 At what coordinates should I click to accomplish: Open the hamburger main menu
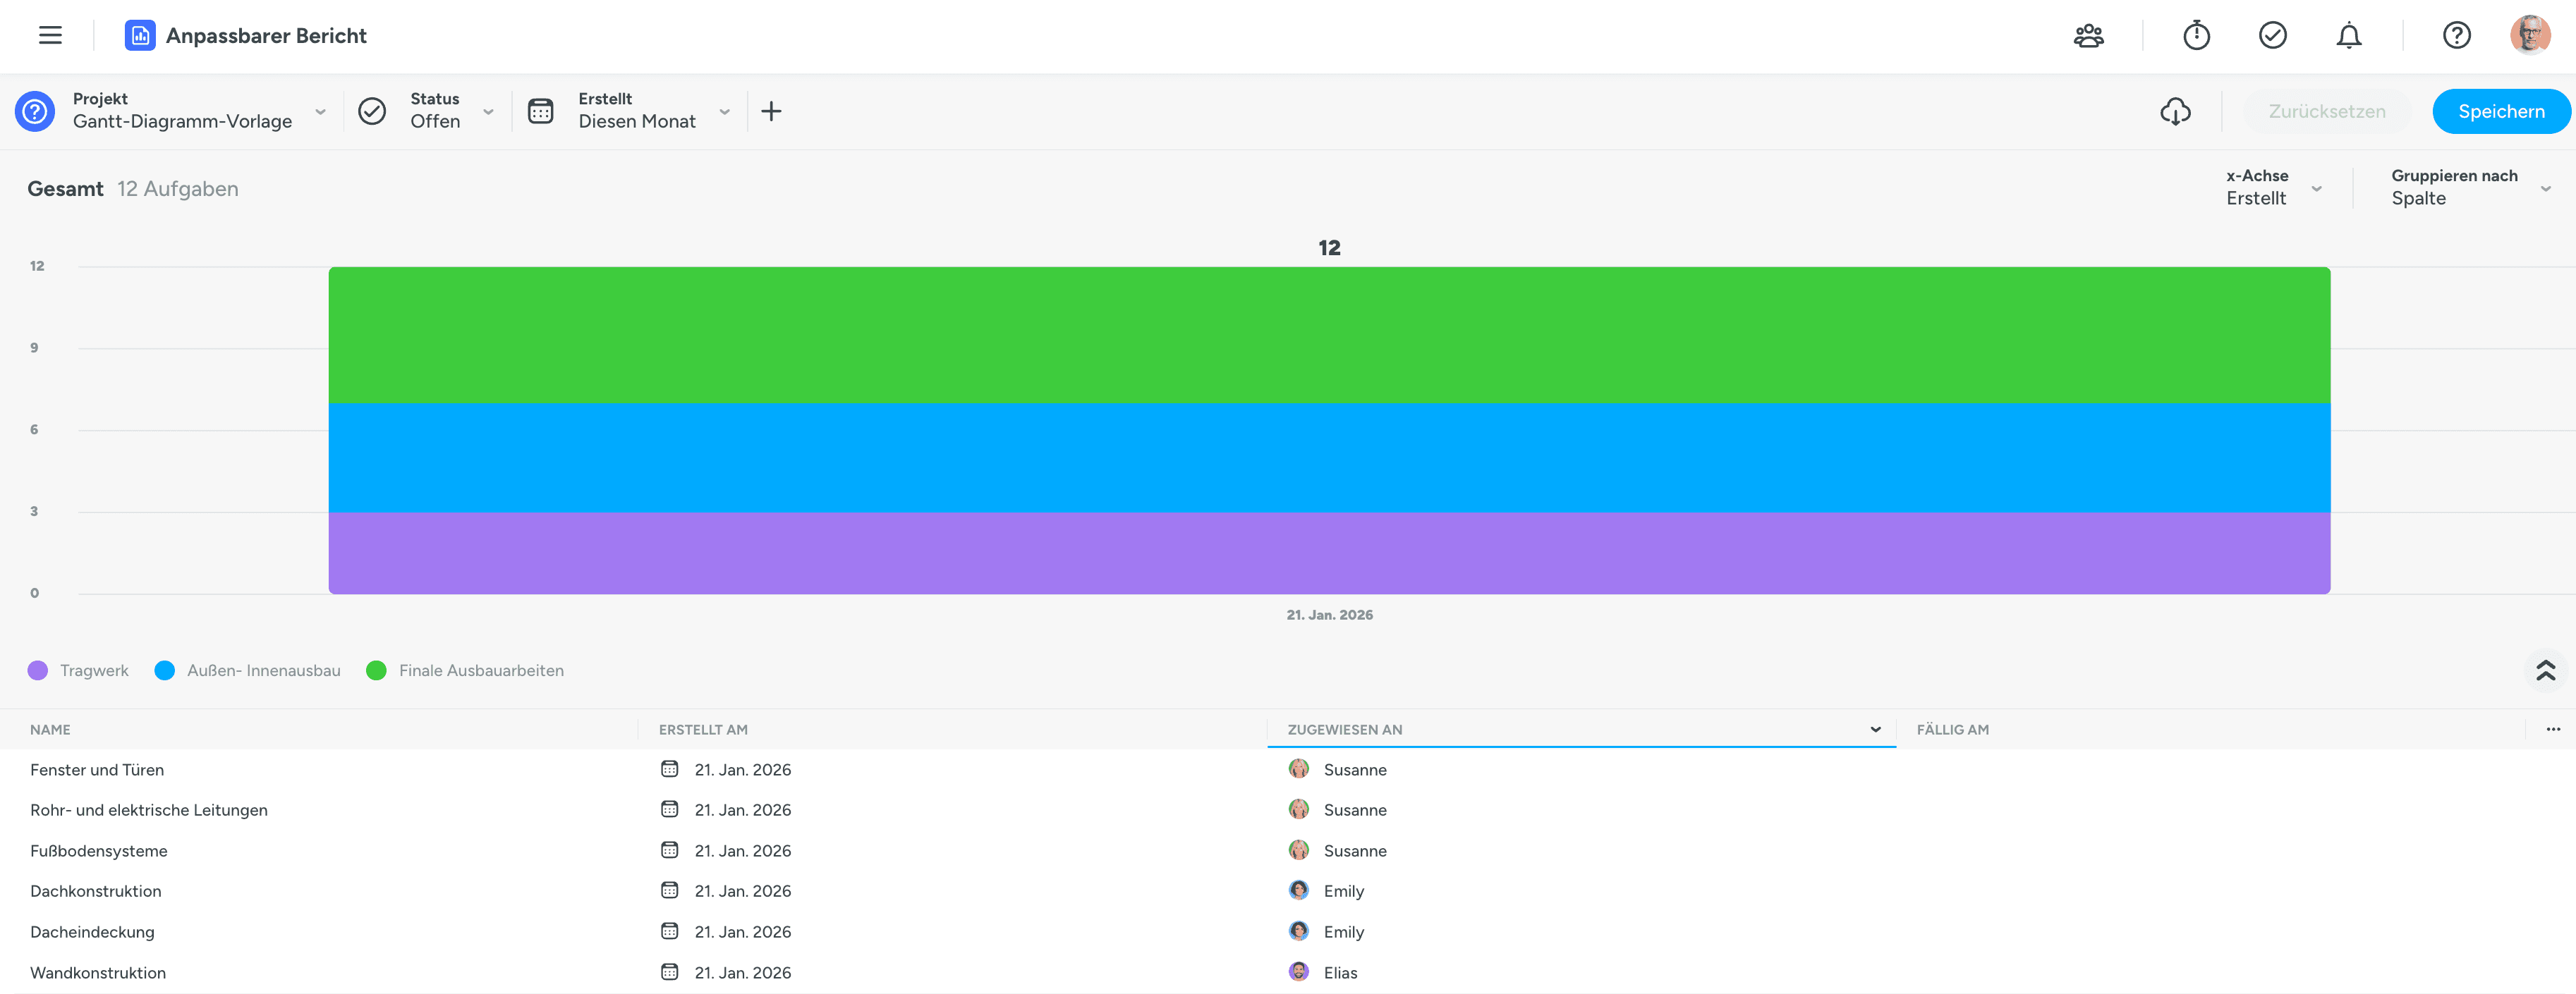50,36
